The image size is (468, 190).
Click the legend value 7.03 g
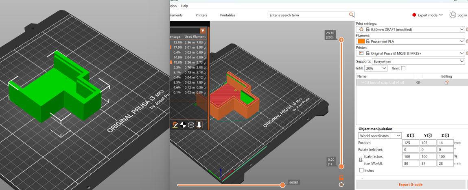[201, 42]
